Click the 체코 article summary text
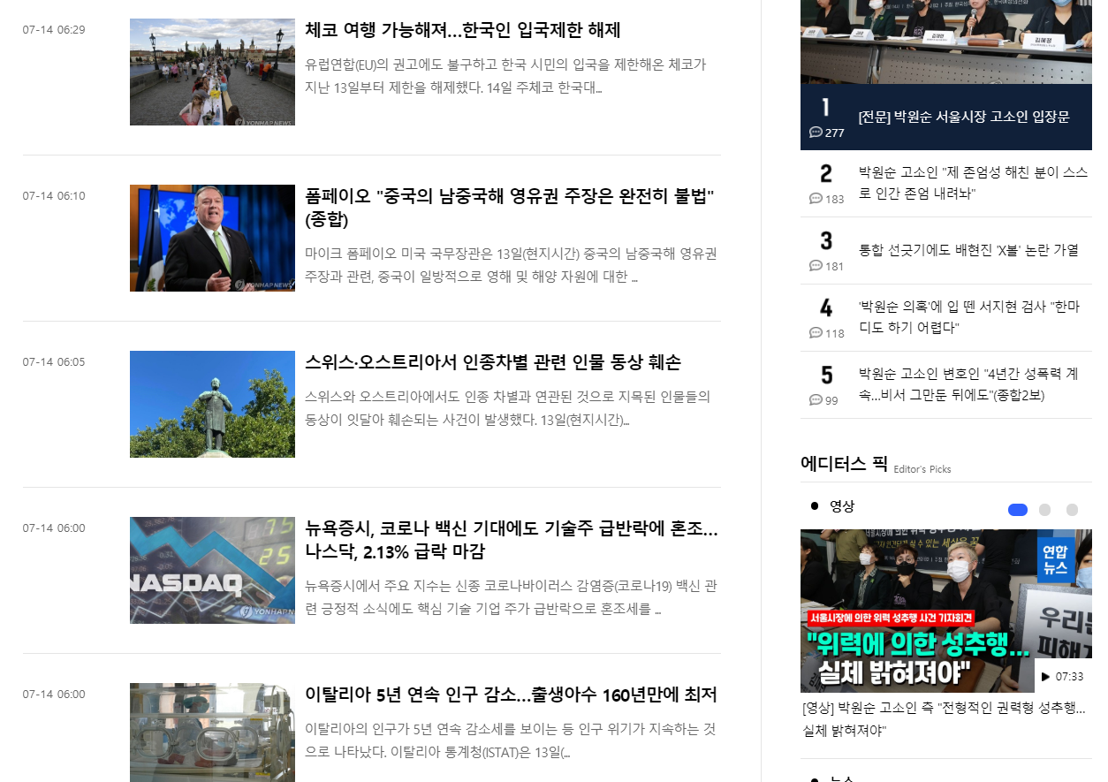 (x=505, y=76)
